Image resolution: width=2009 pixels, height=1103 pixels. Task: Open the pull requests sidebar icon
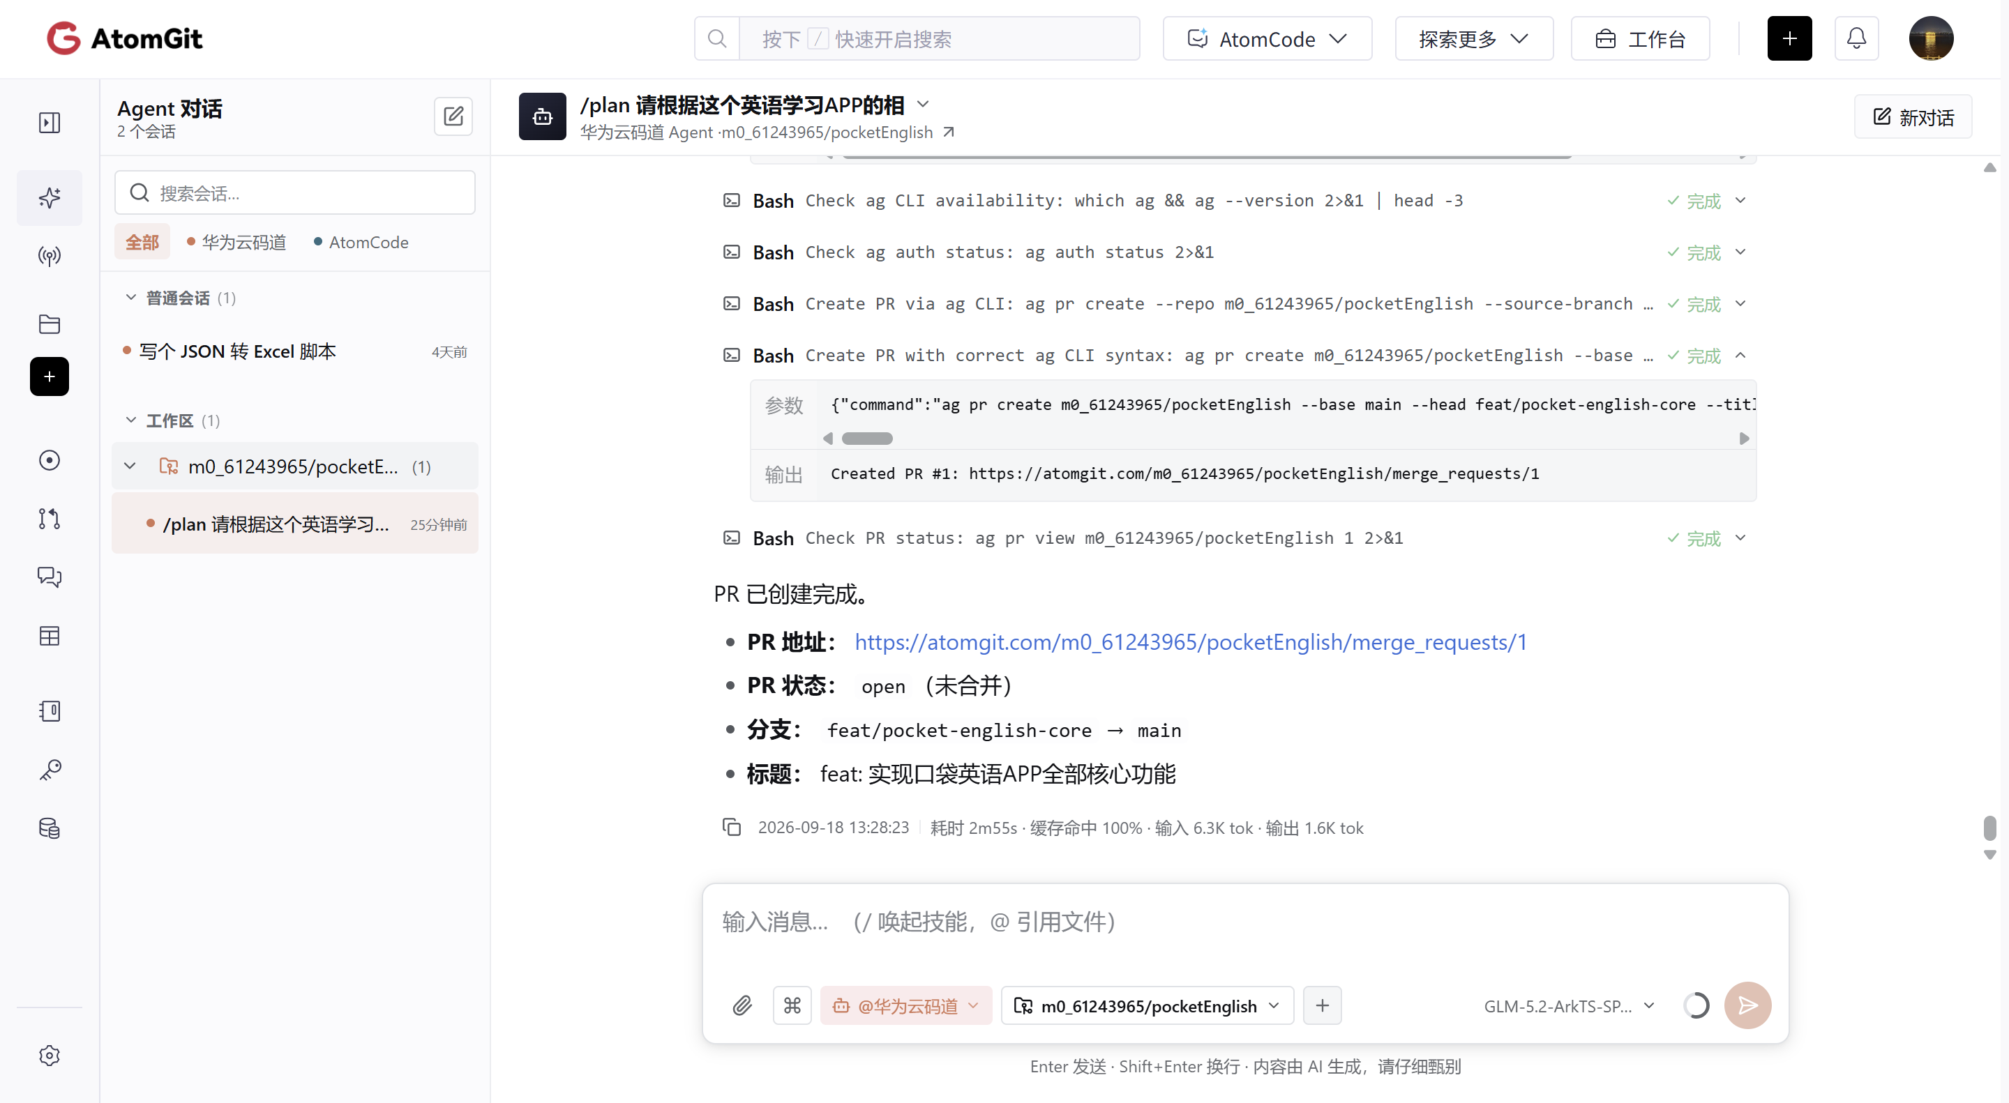point(49,518)
